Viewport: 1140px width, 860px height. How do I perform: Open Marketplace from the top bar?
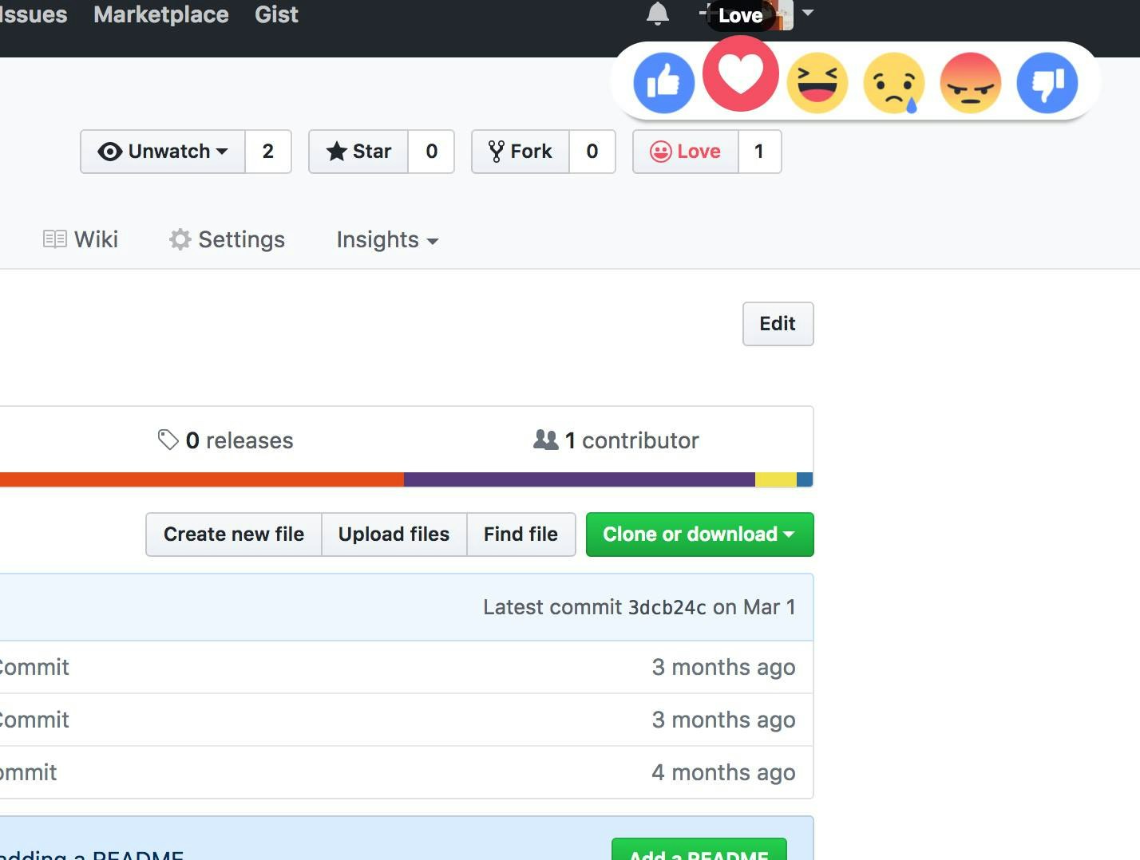click(160, 14)
